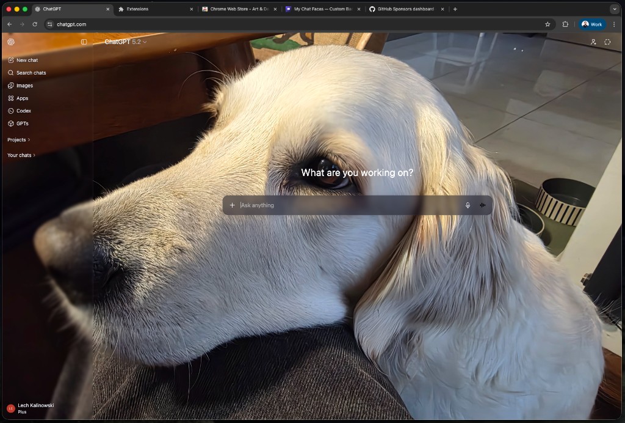Enable temporary chat mode

pyautogui.click(x=607, y=42)
